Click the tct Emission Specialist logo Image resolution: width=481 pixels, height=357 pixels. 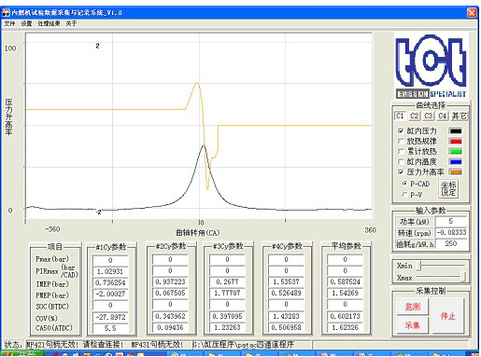coord(431,65)
